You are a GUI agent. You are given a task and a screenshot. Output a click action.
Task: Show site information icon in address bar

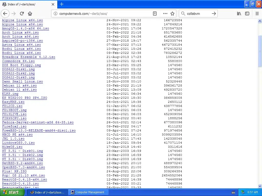pos(55,14)
